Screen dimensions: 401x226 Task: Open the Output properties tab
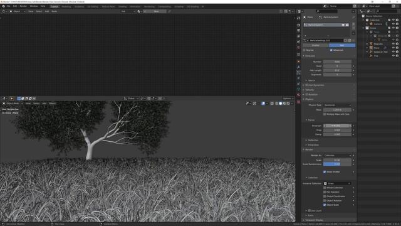tap(298, 31)
